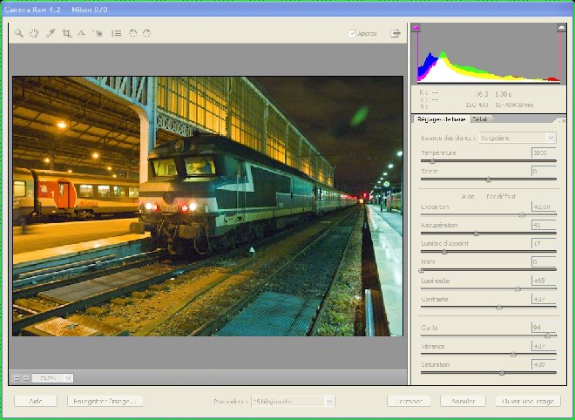Click the Vibrance slider handle
The width and height of the screenshot is (575, 420).
(513, 355)
